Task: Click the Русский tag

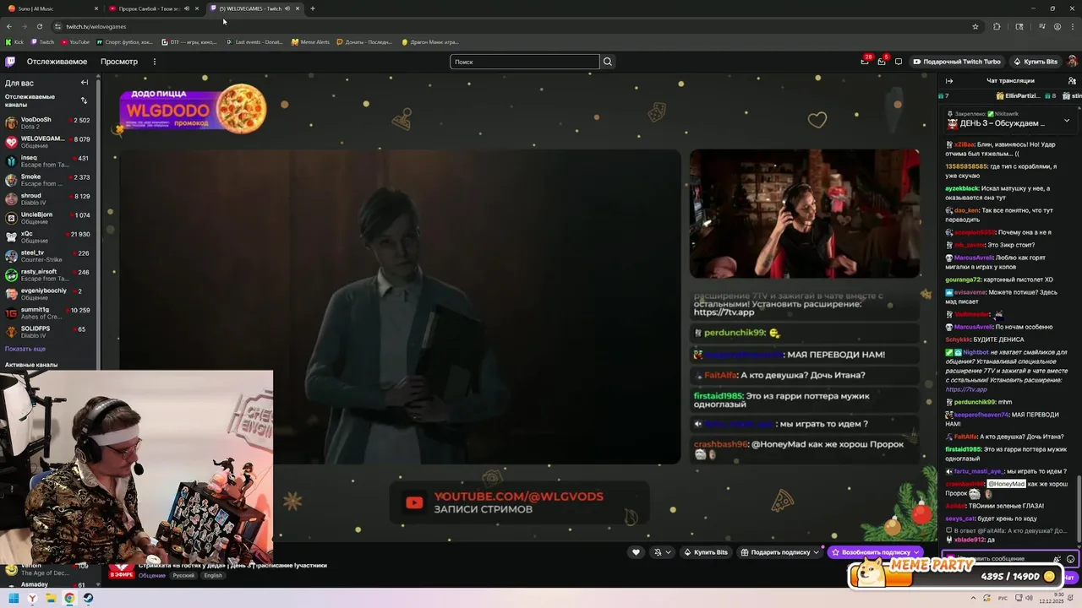Action: (x=183, y=575)
